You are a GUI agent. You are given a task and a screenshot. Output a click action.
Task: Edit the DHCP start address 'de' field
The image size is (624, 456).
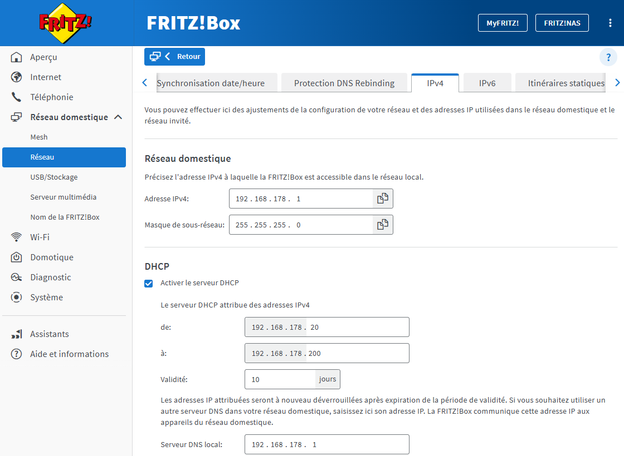point(326,327)
